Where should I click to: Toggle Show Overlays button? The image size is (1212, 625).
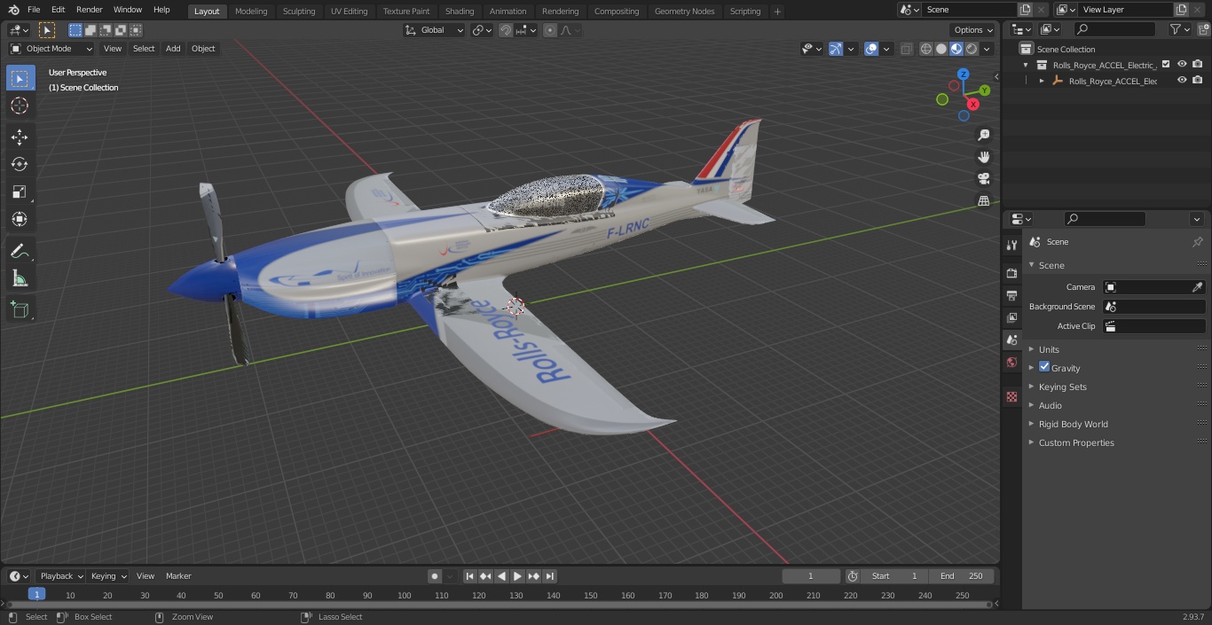tap(871, 49)
